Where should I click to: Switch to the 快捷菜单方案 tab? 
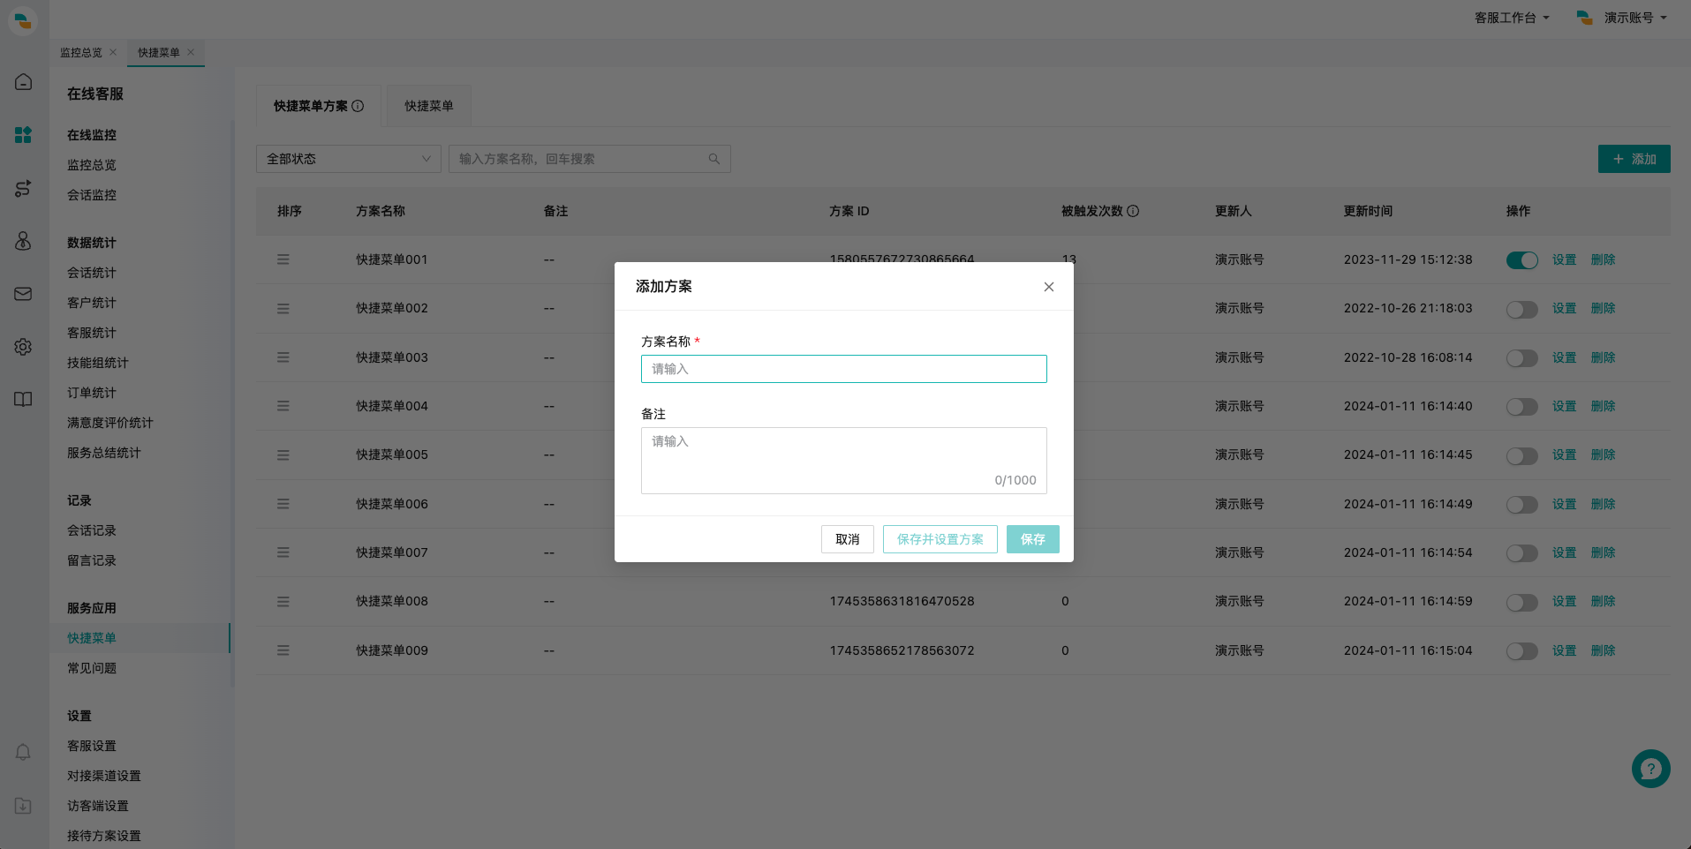pos(319,106)
